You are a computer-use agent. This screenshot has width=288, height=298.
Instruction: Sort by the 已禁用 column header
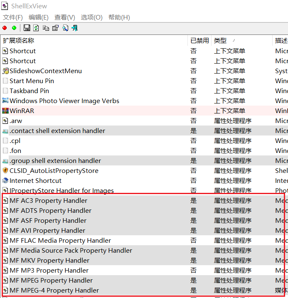pyautogui.click(x=199, y=40)
